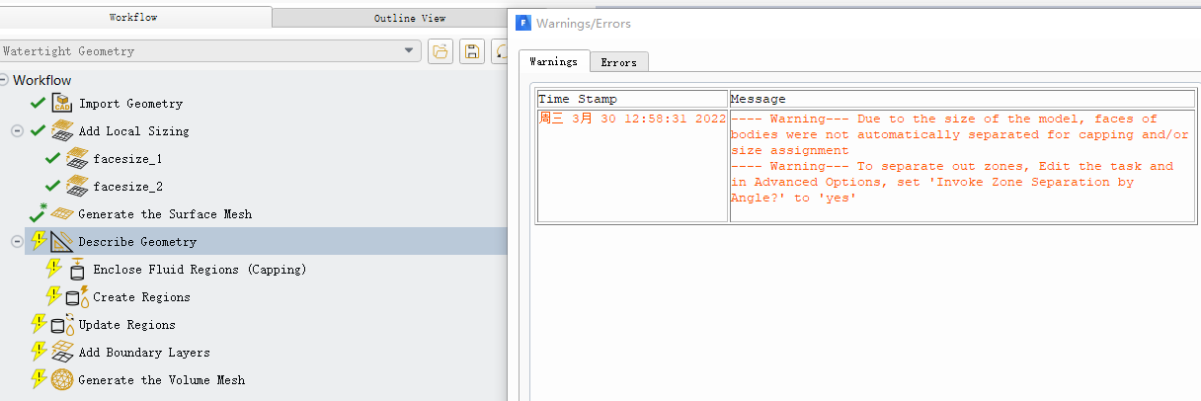Select the facesize_1 task
Viewport: 1201px width, 401px height.
(127, 158)
